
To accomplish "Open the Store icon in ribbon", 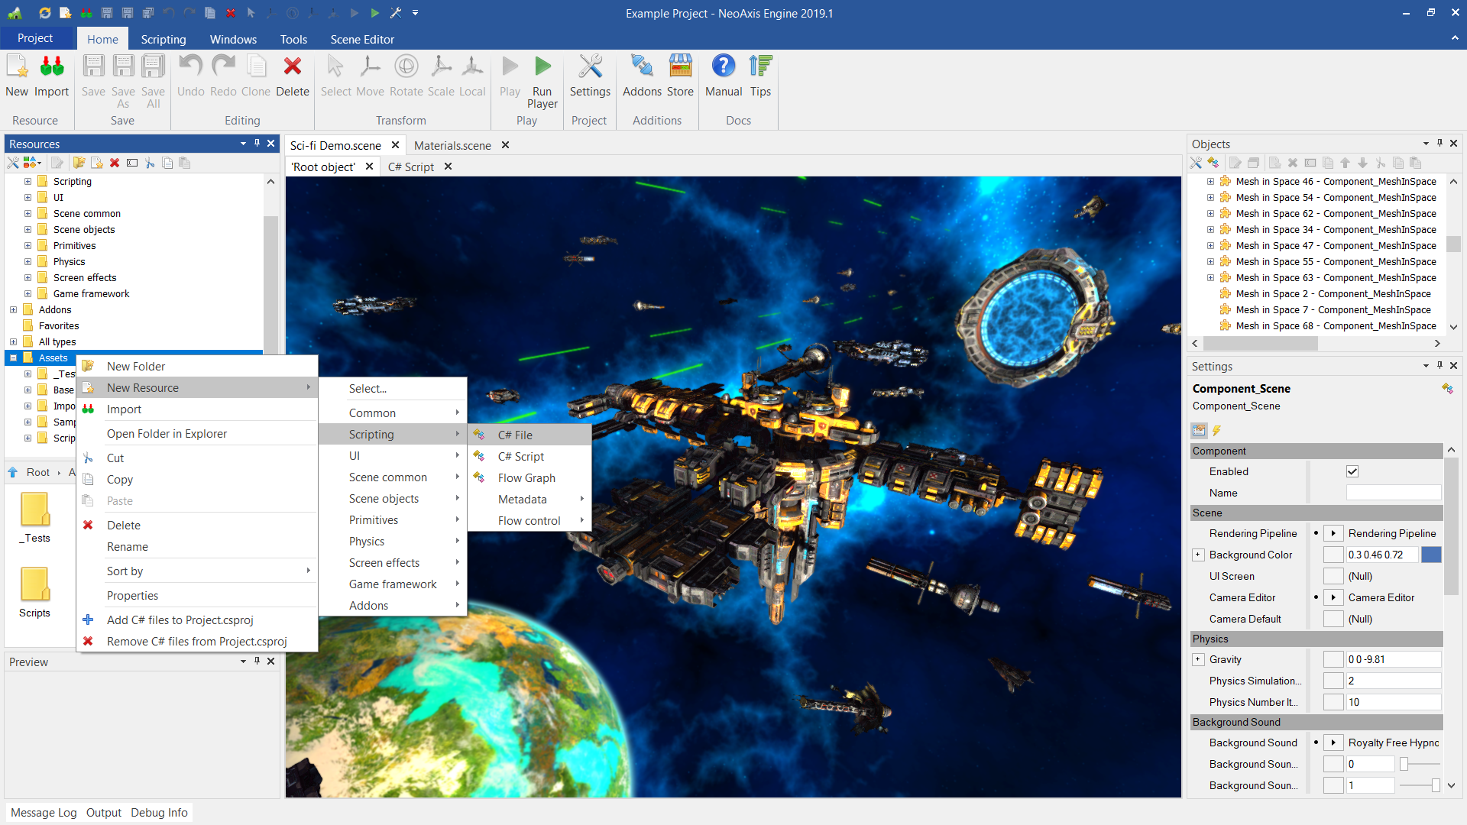I will [679, 67].
